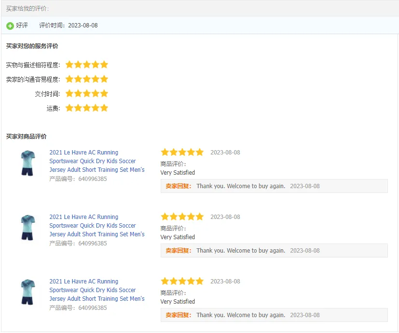Click the second 卖家回复 reply box
The image size is (399, 333).
pos(274,251)
